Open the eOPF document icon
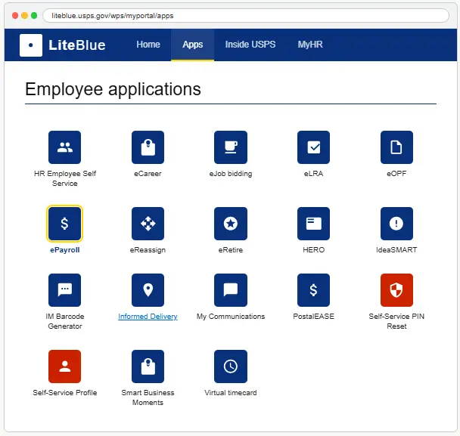Screen dimensions: 460x436 [396, 147]
